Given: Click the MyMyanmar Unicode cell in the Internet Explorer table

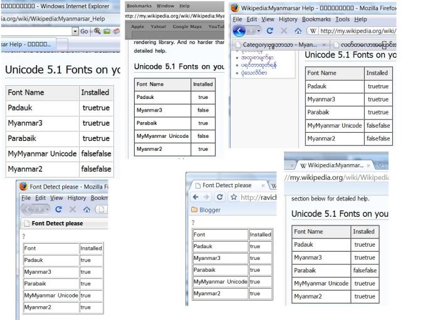Looking at the screenshot, I should pyautogui.click(x=42, y=153).
